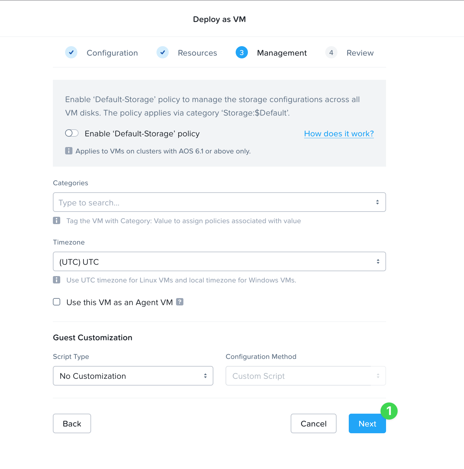
Task: Click the step 4 Review circle icon
Action: point(331,53)
